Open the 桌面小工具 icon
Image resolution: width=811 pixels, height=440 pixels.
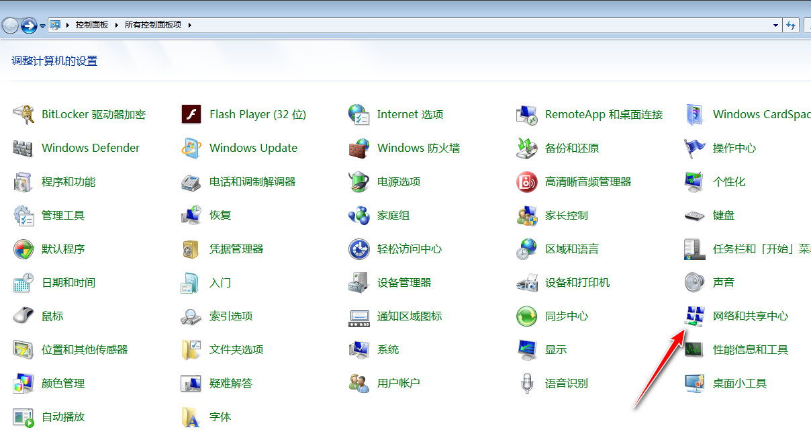pos(695,384)
